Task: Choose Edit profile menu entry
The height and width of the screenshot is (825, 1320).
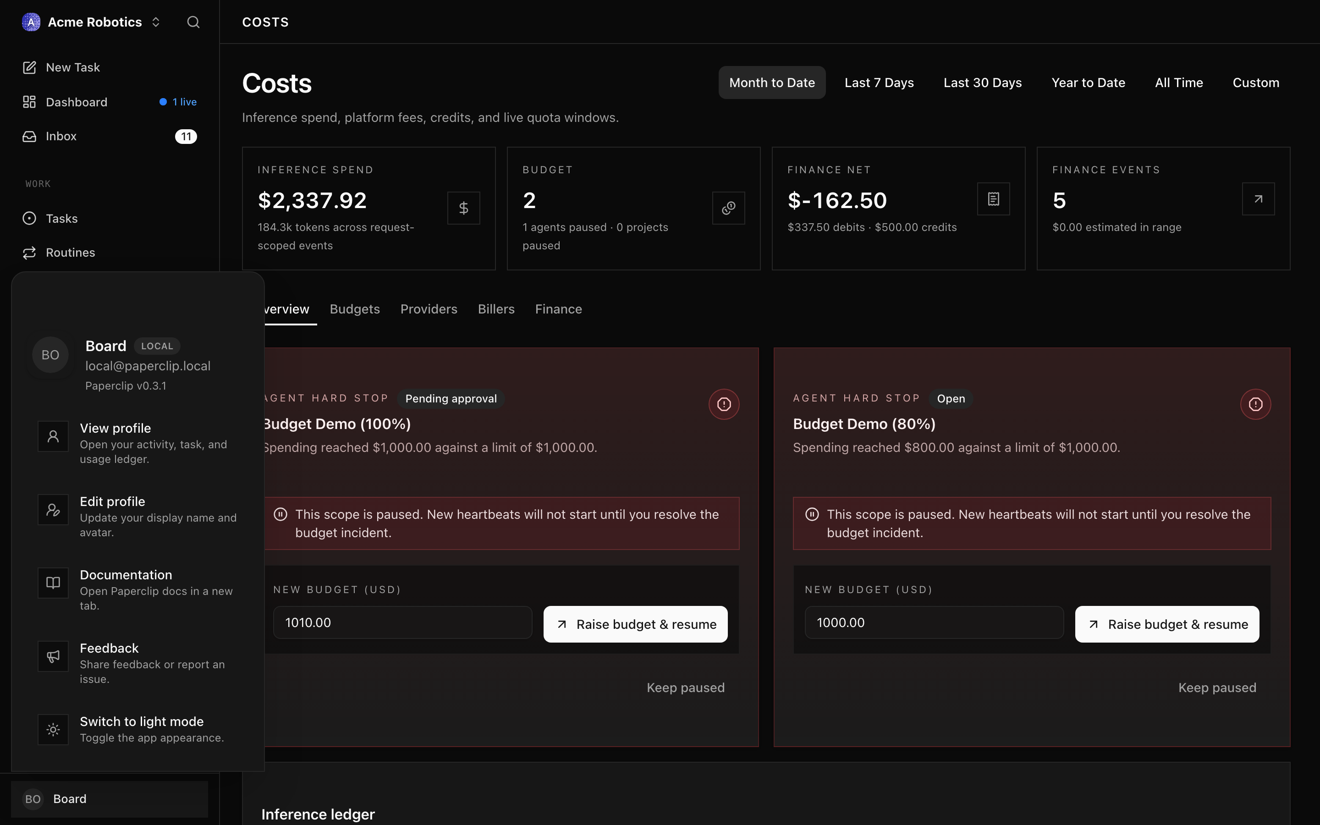Action: tap(138, 516)
